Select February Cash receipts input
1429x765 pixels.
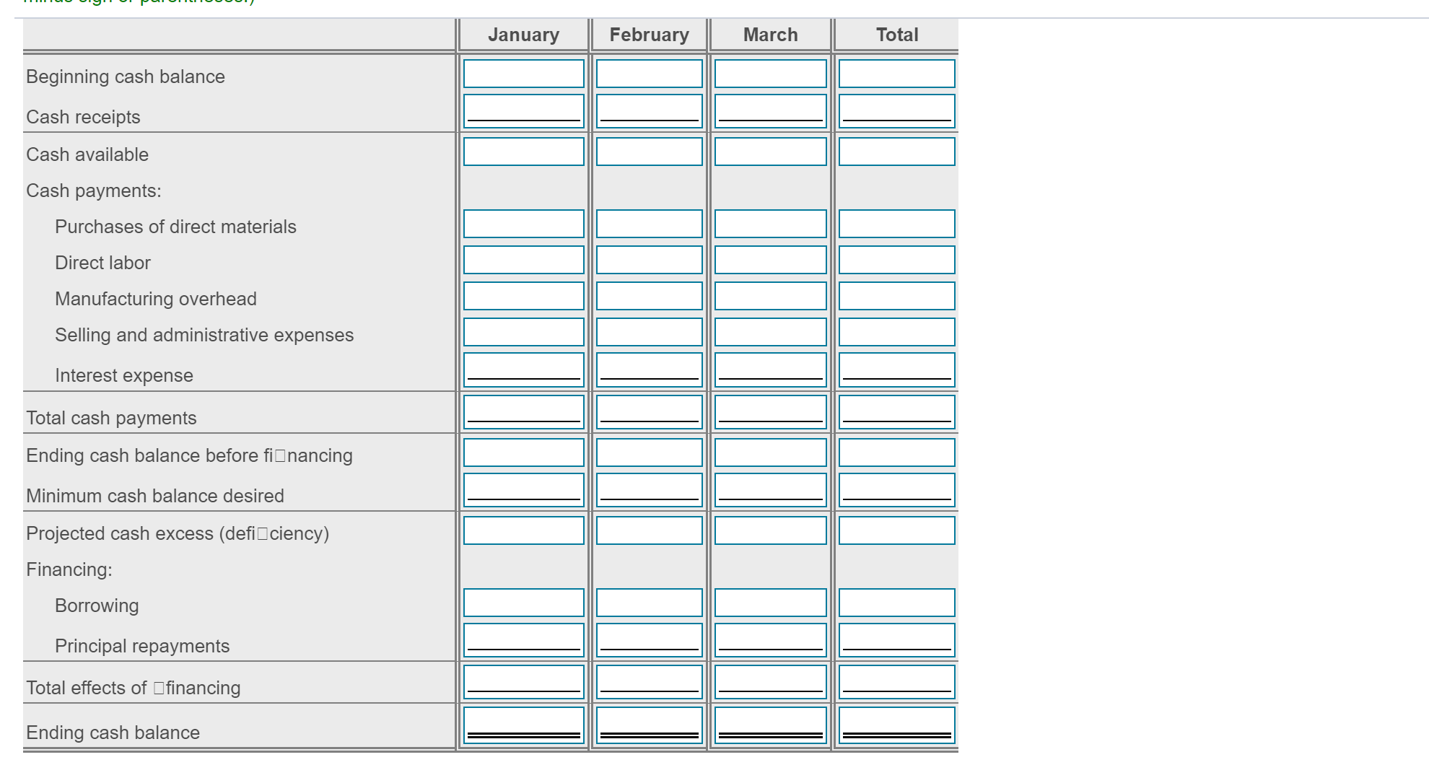[x=649, y=111]
